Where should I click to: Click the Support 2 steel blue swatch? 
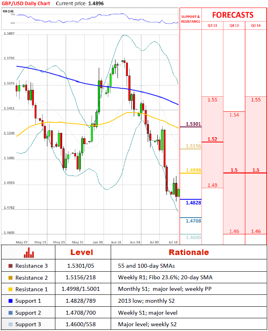coord(10,313)
